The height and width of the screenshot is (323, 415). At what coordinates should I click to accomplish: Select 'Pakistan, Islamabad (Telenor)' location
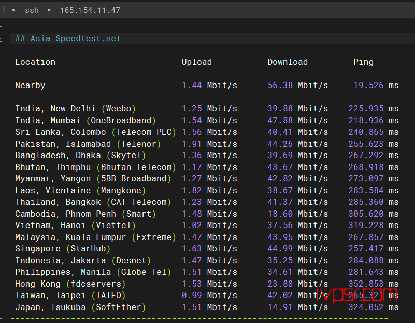point(88,144)
